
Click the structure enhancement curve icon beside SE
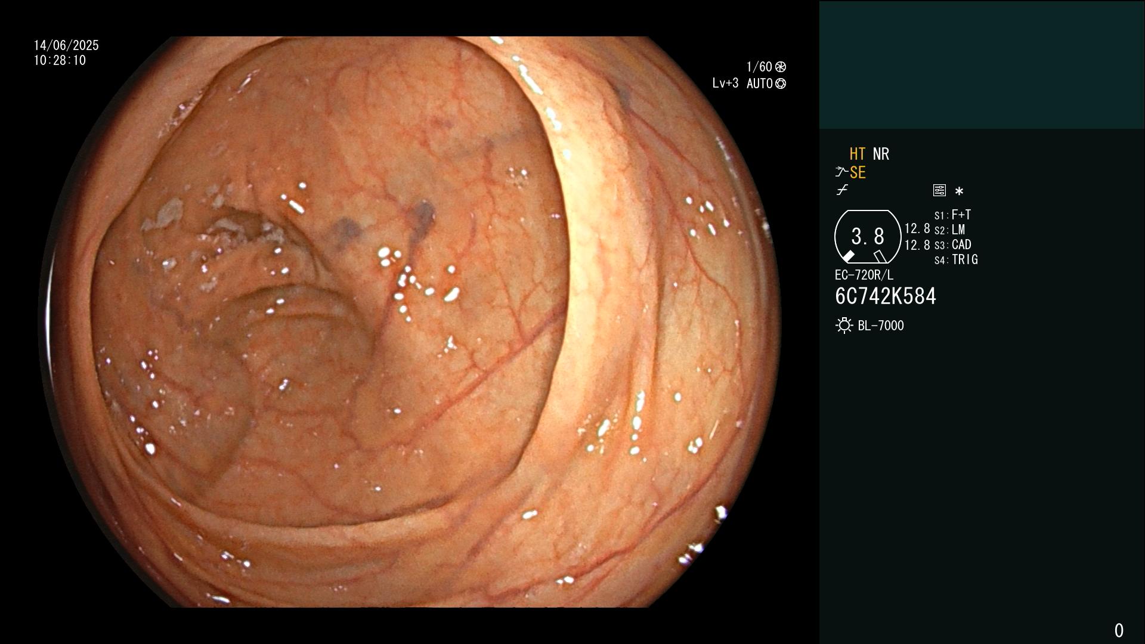pyautogui.click(x=841, y=172)
